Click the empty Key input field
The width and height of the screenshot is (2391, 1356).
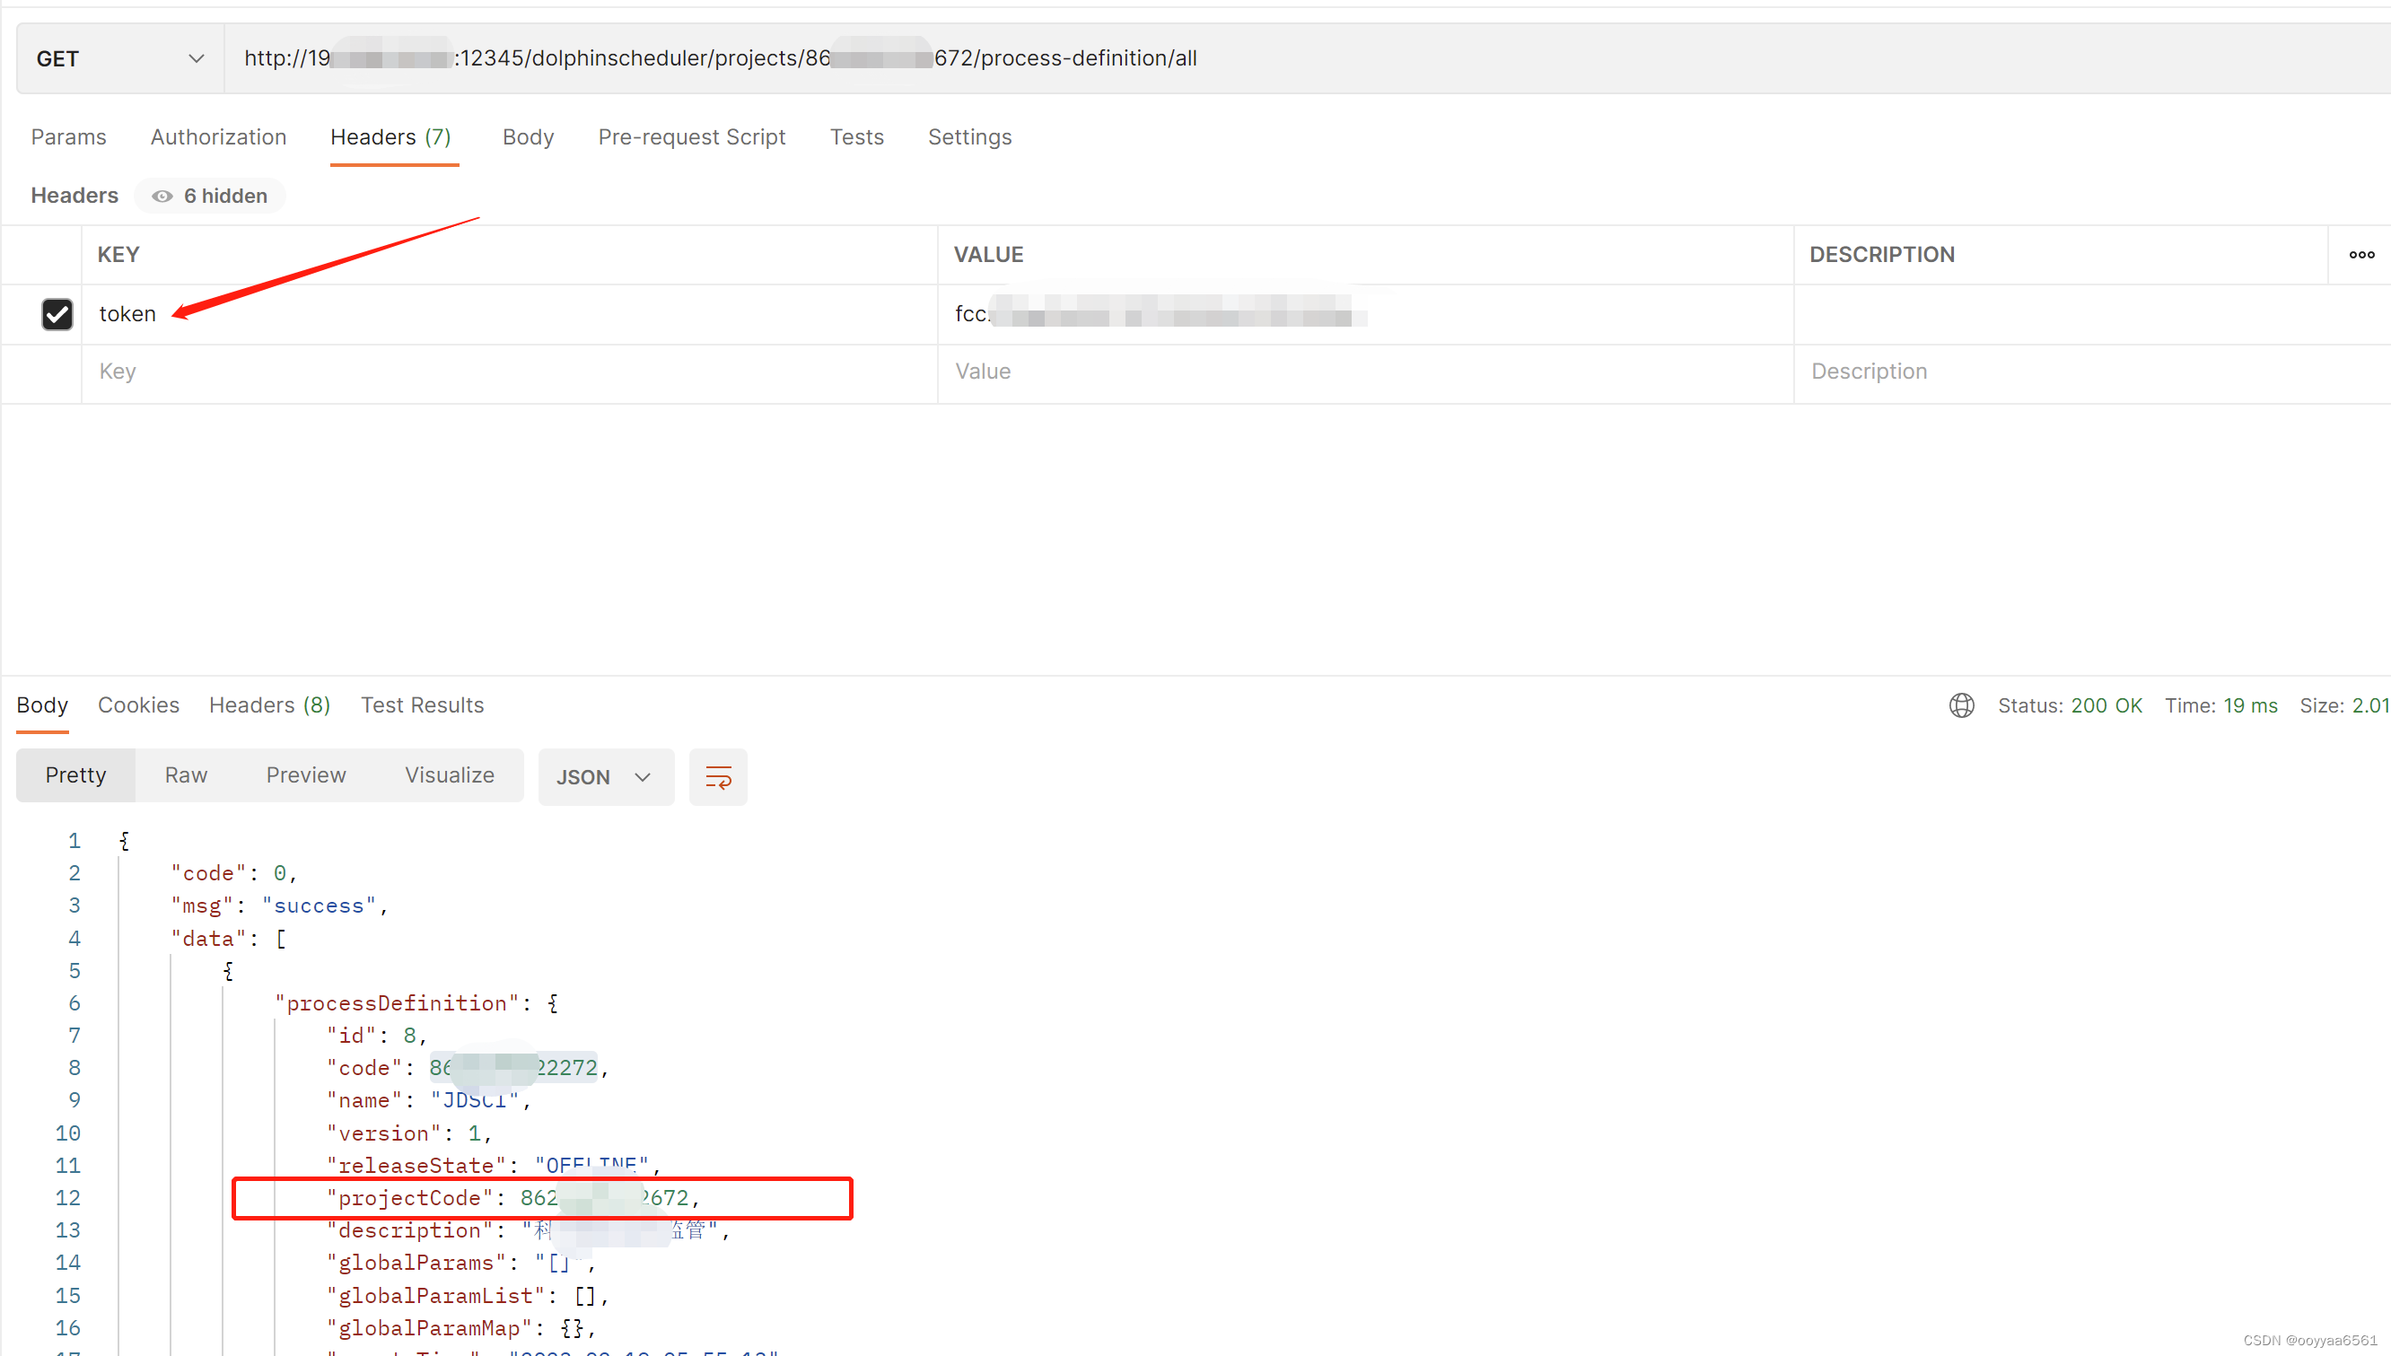coord(510,372)
